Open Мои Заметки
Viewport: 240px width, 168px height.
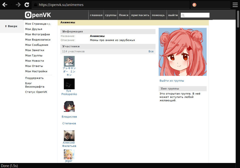coord(34,50)
